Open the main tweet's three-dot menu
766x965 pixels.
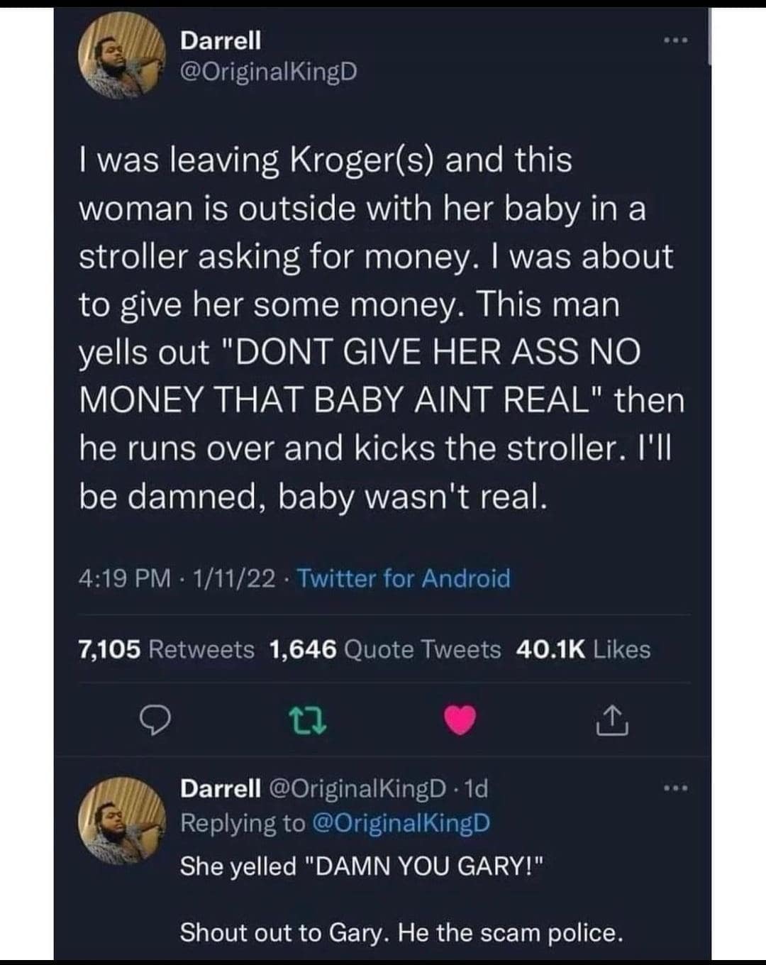click(675, 40)
